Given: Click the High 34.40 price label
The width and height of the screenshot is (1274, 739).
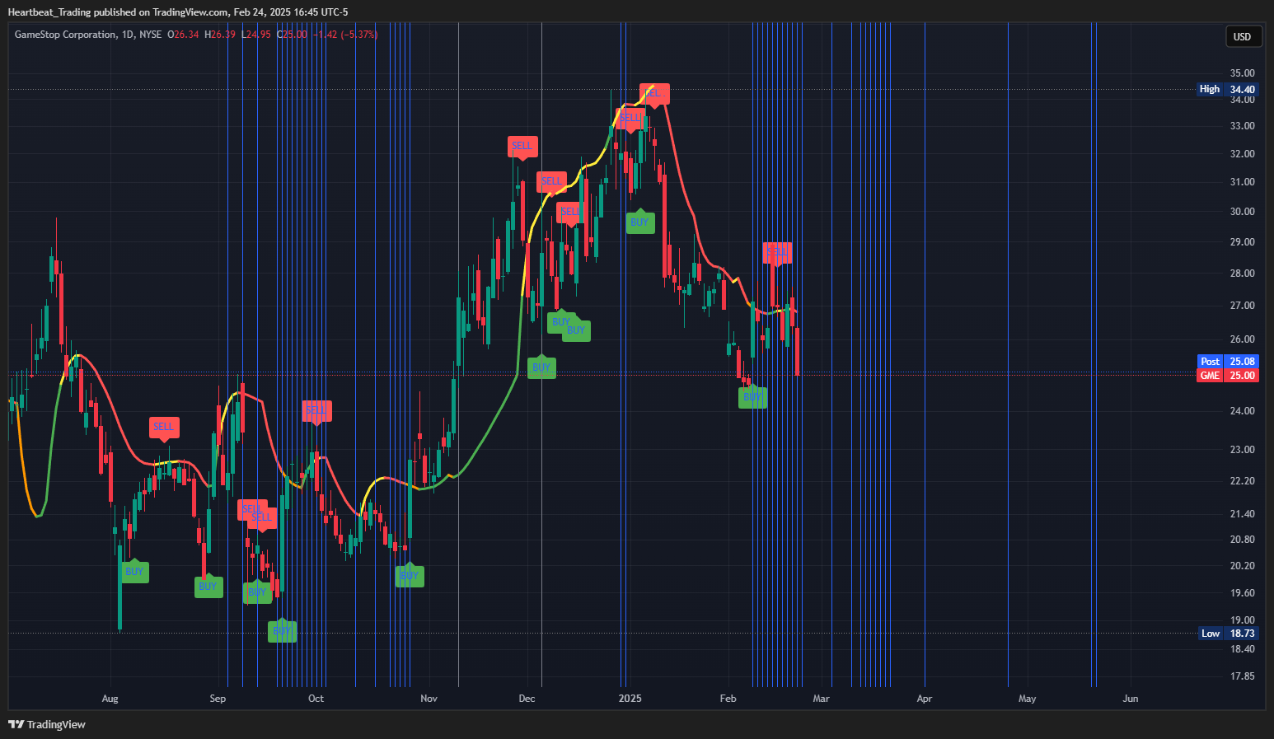Looking at the screenshot, I should 1227,89.
